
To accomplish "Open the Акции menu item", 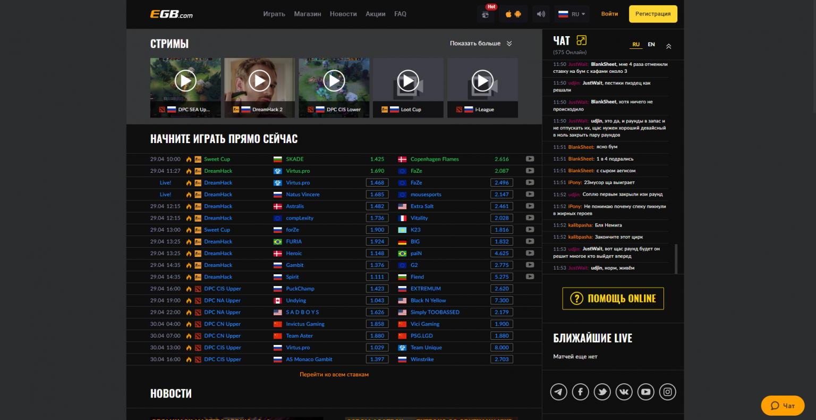I will (x=376, y=14).
